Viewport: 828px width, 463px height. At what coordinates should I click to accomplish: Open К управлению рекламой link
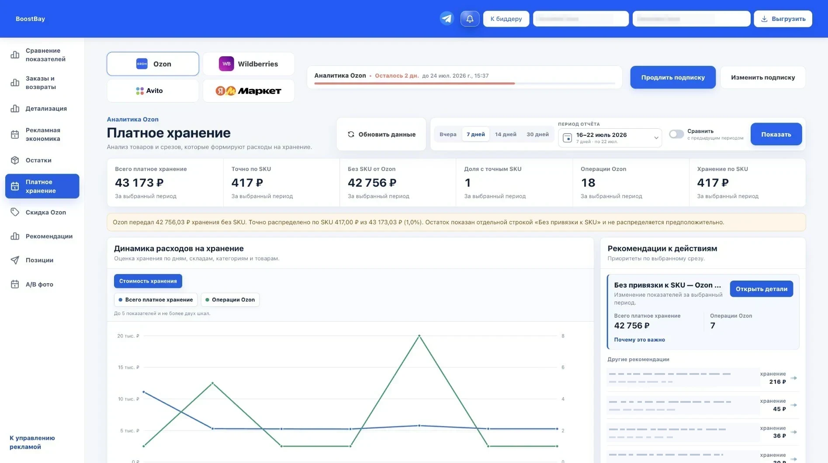[x=32, y=442]
